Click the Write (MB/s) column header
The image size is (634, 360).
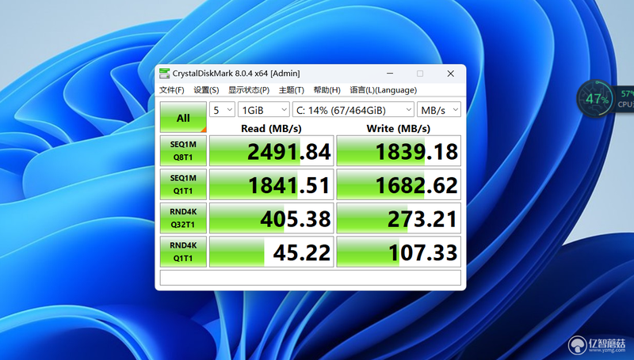pos(399,128)
